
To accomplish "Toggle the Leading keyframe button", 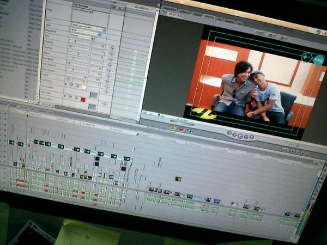I will click(111, 59).
